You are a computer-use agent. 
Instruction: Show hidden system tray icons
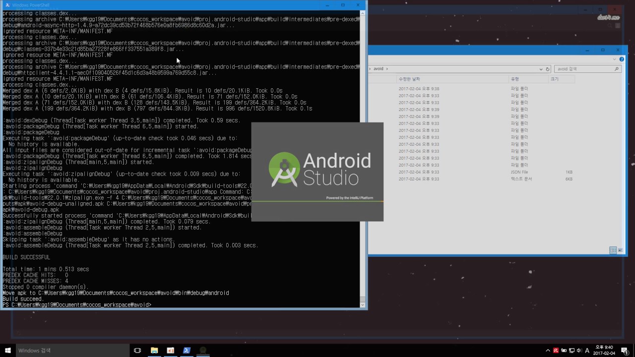click(x=548, y=351)
